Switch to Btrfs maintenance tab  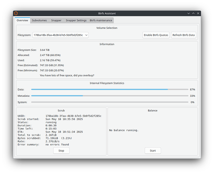tap(101, 20)
